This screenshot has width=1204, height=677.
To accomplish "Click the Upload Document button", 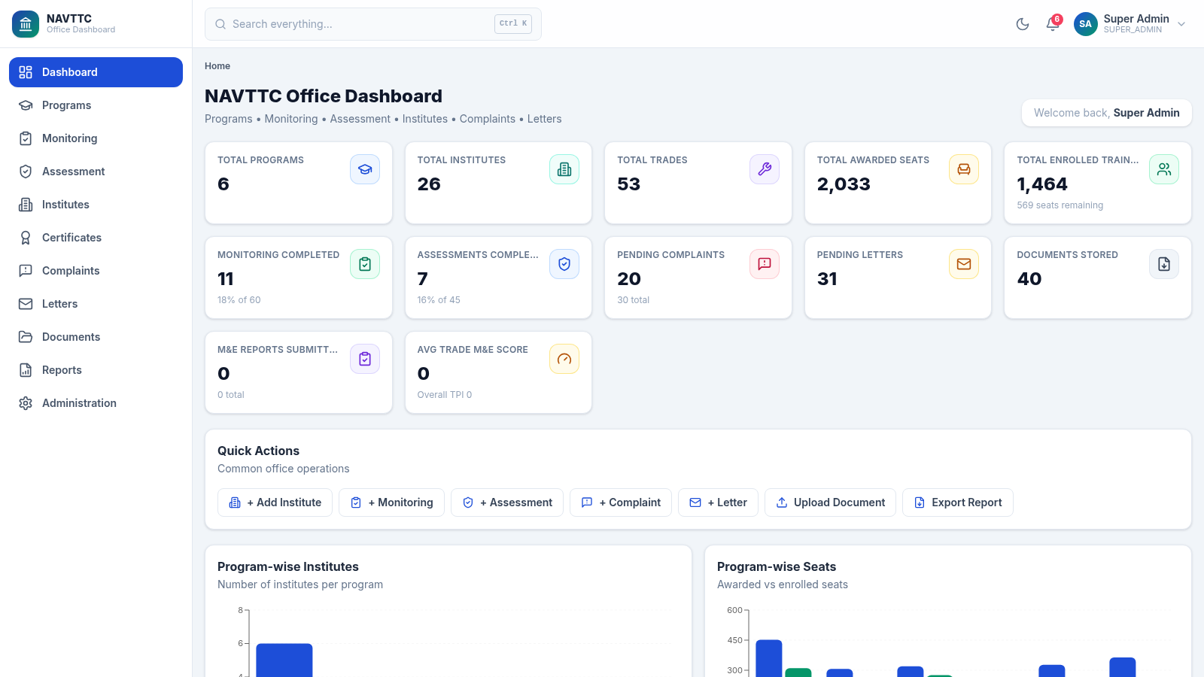I will [x=830, y=502].
